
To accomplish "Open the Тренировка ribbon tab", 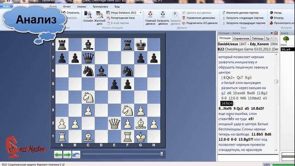I will coord(100,6).
